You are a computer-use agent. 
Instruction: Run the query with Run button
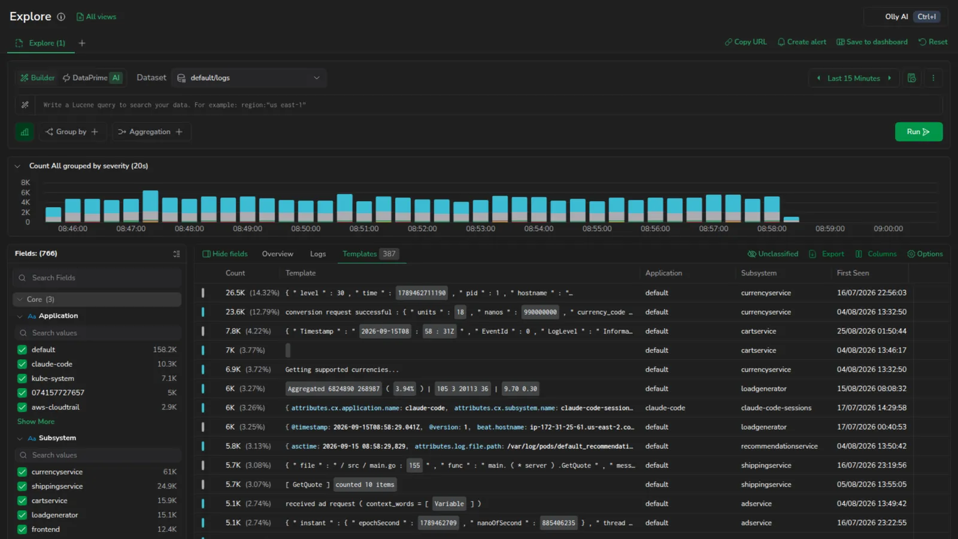coord(918,132)
